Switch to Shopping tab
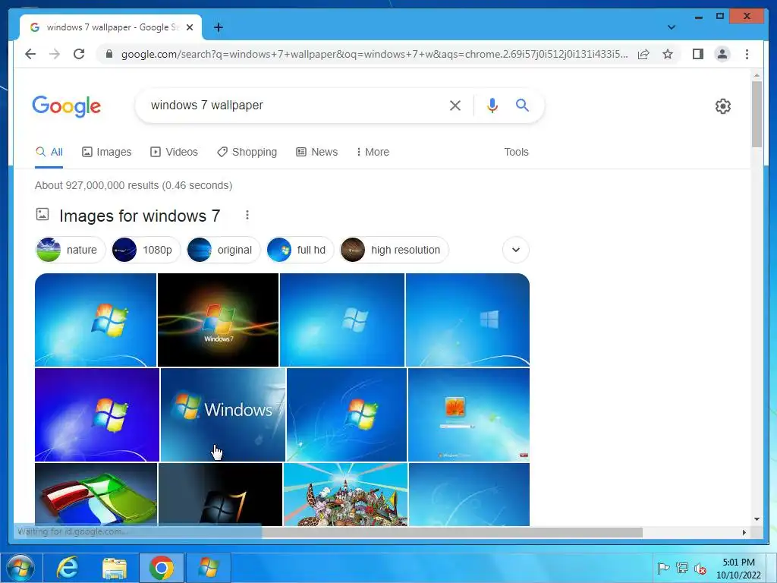Image resolution: width=777 pixels, height=583 pixels. [247, 152]
